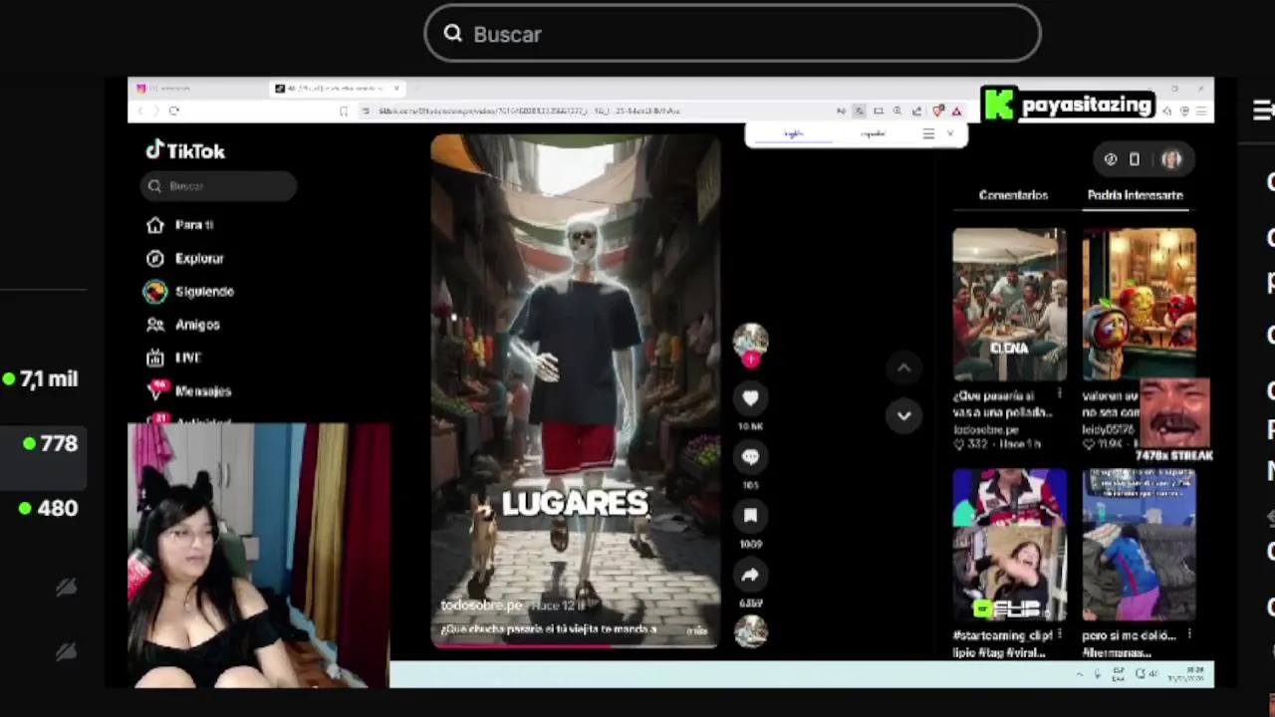Open more options for #startcaming_clip video
1275x717 pixels.
point(1059,634)
